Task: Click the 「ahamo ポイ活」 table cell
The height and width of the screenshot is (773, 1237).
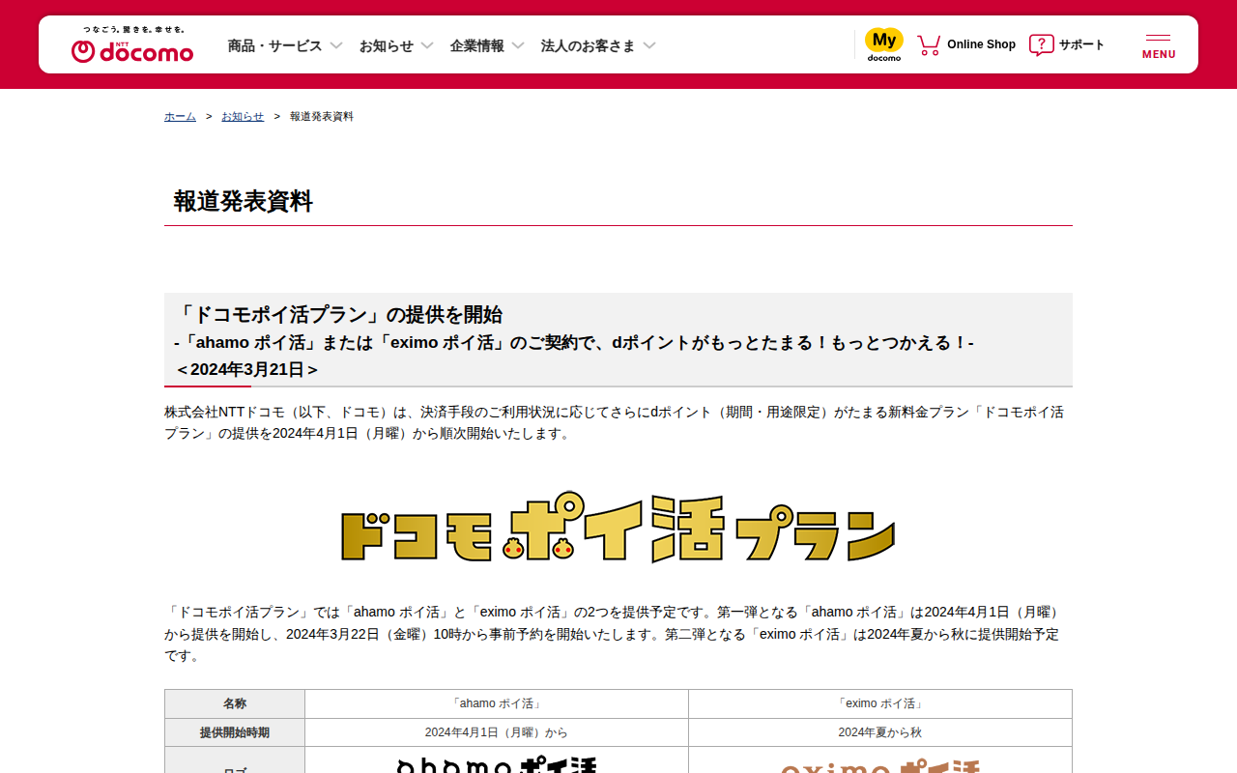Action: pyautogui.click(x=497, y=703)
